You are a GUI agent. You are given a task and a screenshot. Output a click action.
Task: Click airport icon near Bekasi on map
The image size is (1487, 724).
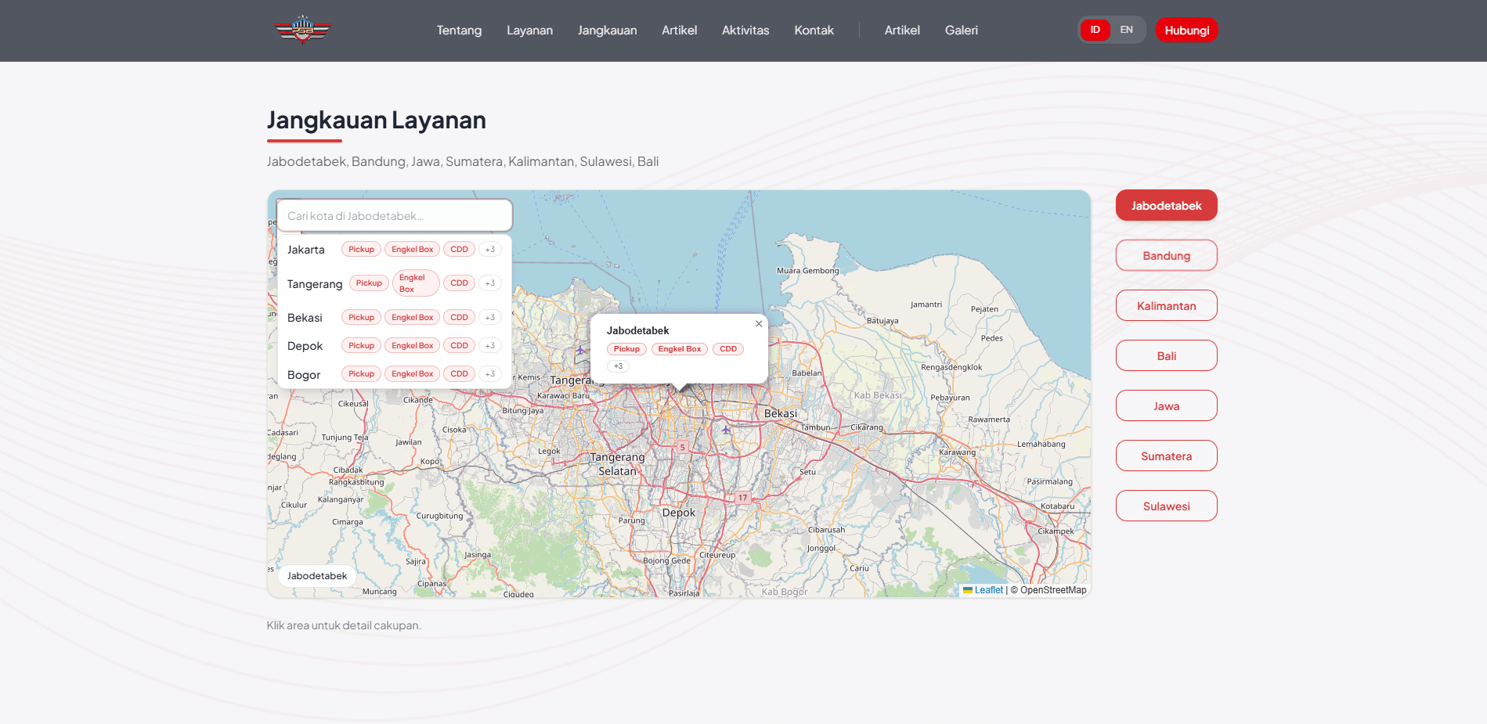[726, 430]
